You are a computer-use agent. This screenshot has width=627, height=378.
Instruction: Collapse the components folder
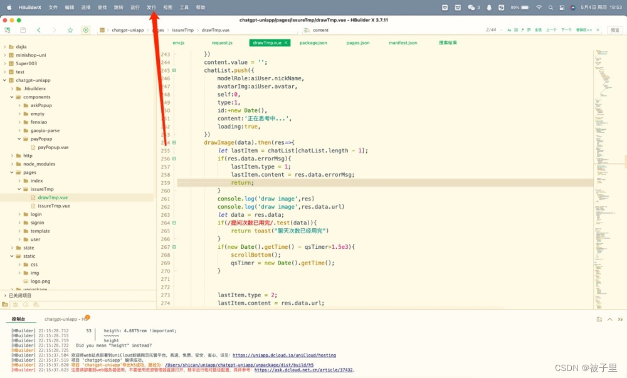coord(12,97)
